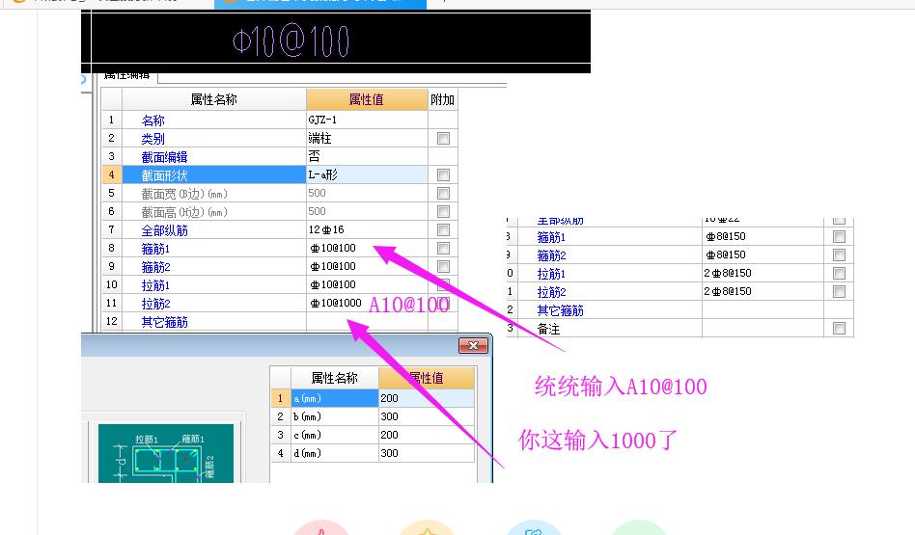The height and width of the screenshot is (535, 915).
Task: Select the d(mm) parameter row
Action: pyautogui.click(x=334, y=453)
